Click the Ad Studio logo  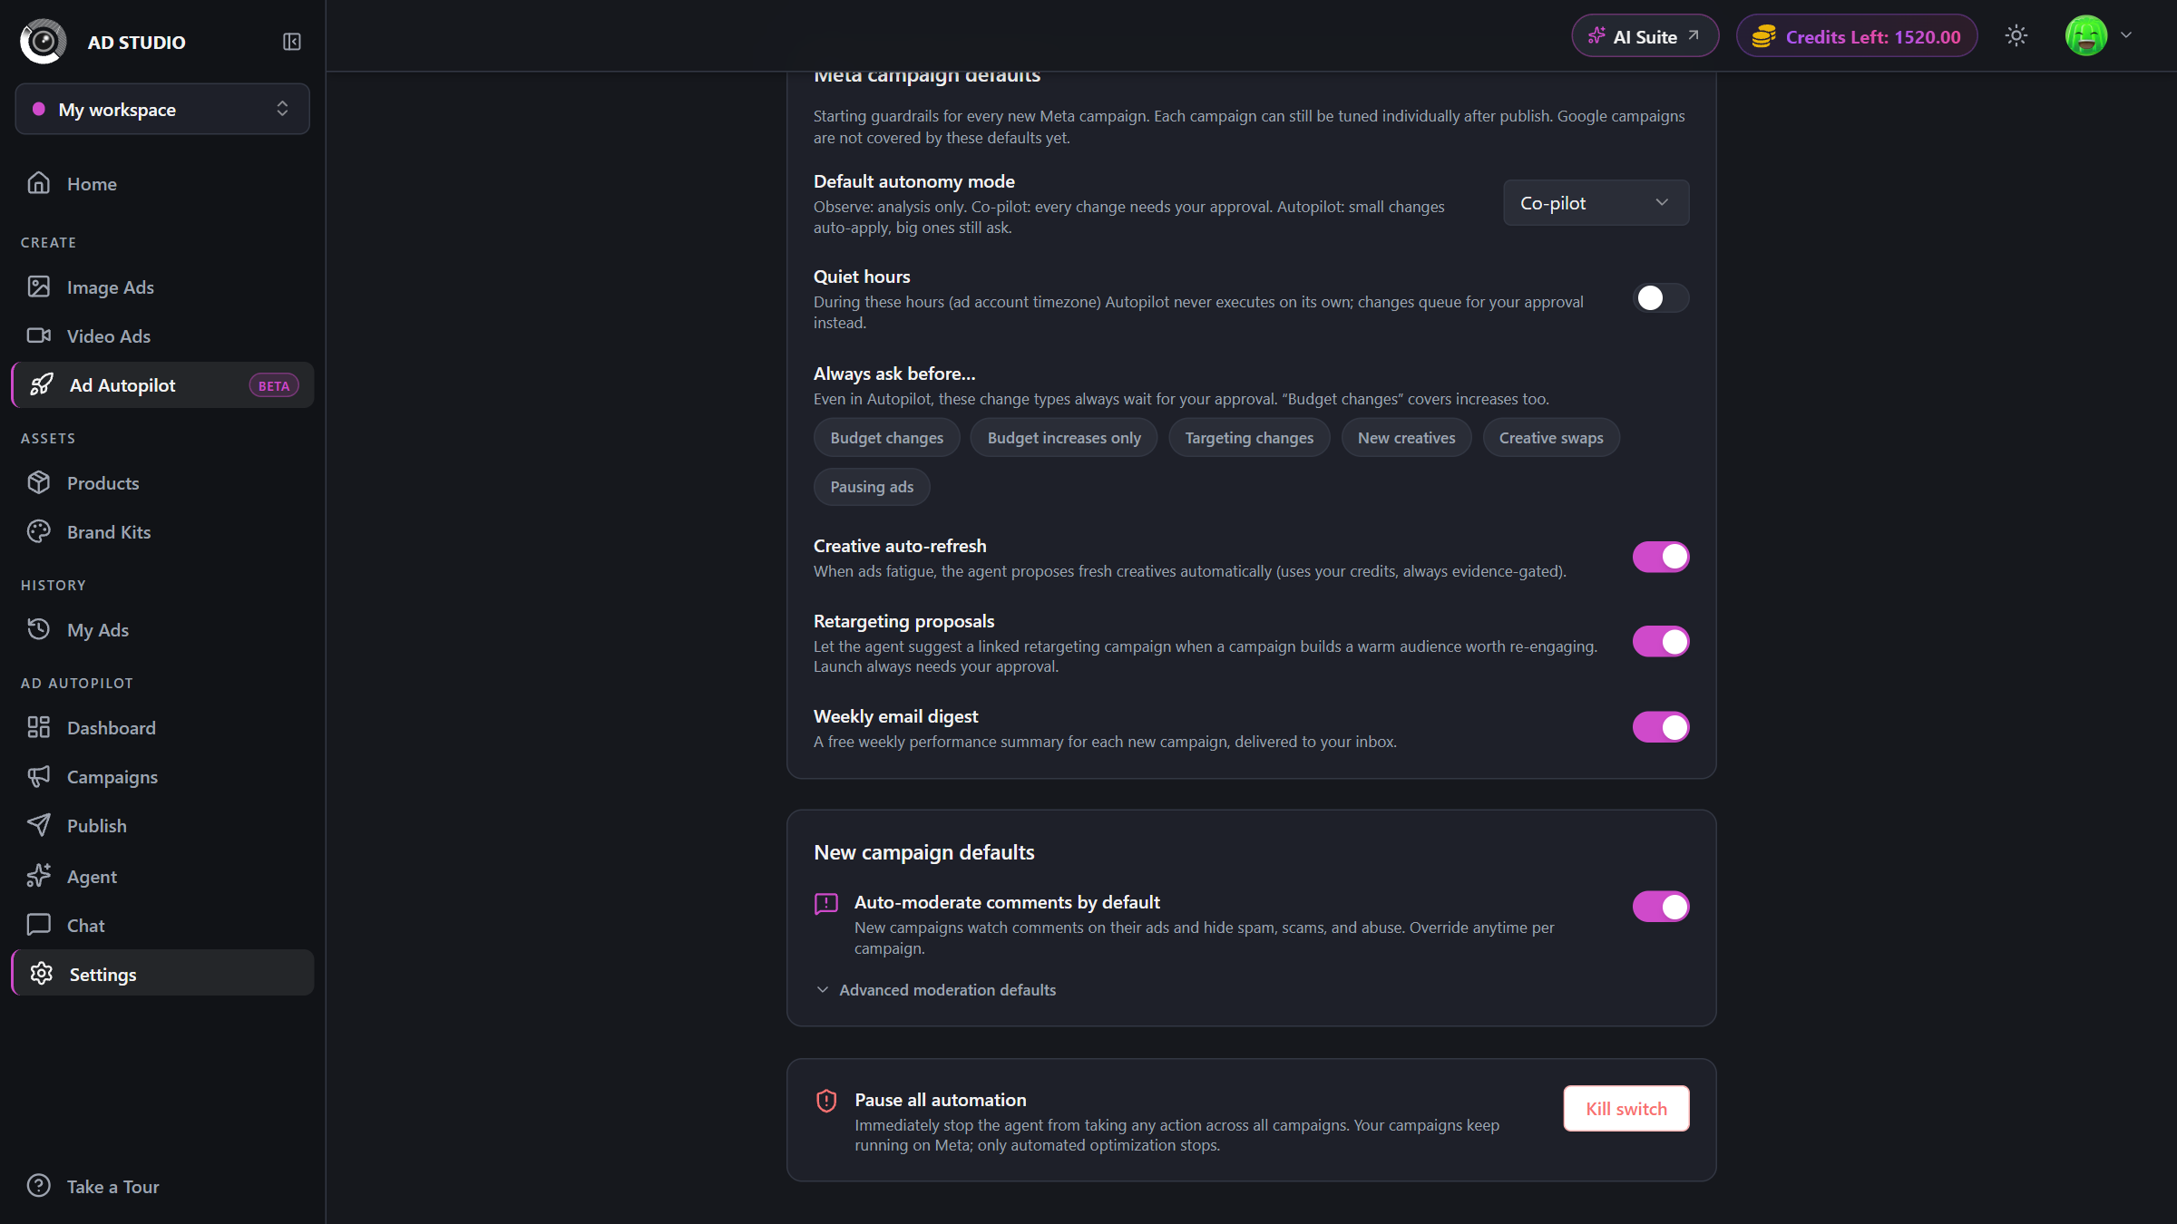43,42
